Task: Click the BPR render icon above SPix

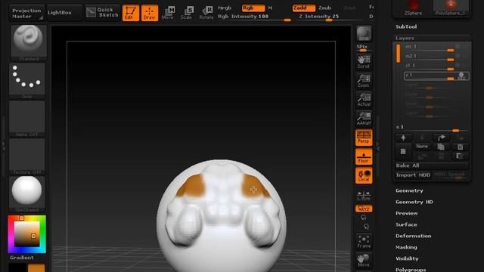Action: (x=364, y=33)
